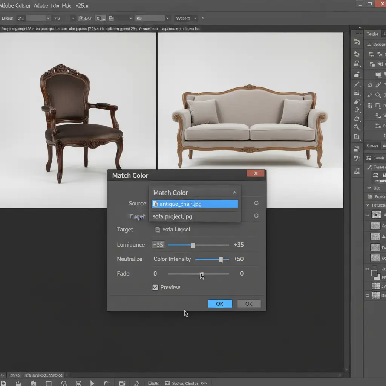Click the stop square icon in bottom bar
386x386 pixels.
[49, 383]
